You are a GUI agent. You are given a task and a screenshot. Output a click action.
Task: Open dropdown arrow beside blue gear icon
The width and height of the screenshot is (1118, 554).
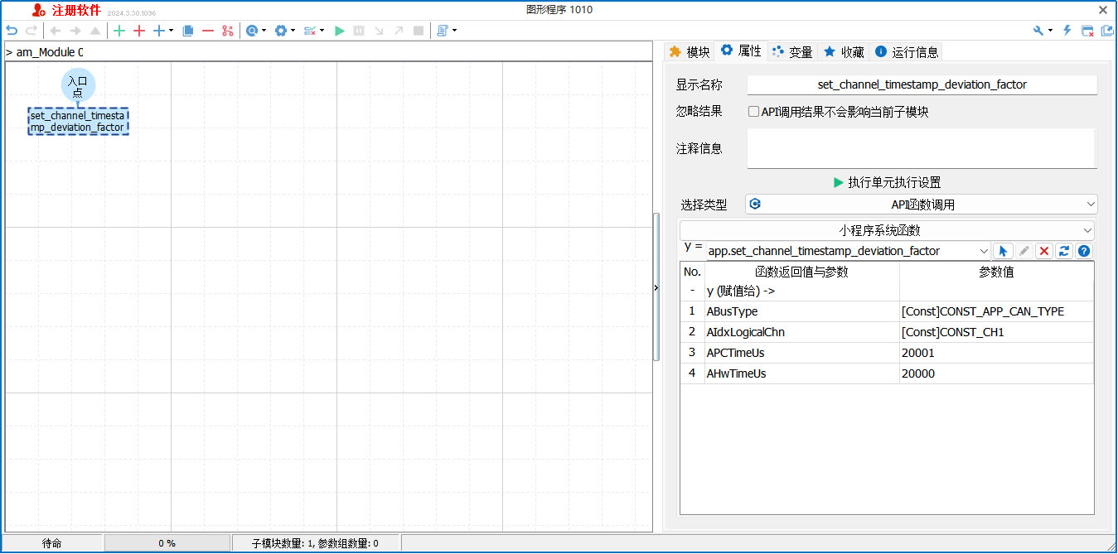pyautogui.click(x=293, y=31)
